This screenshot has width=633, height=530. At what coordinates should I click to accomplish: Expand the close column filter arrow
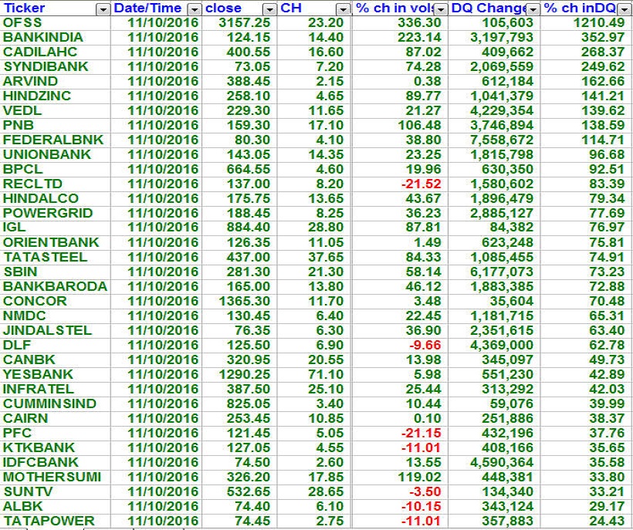tap(269, 9)
